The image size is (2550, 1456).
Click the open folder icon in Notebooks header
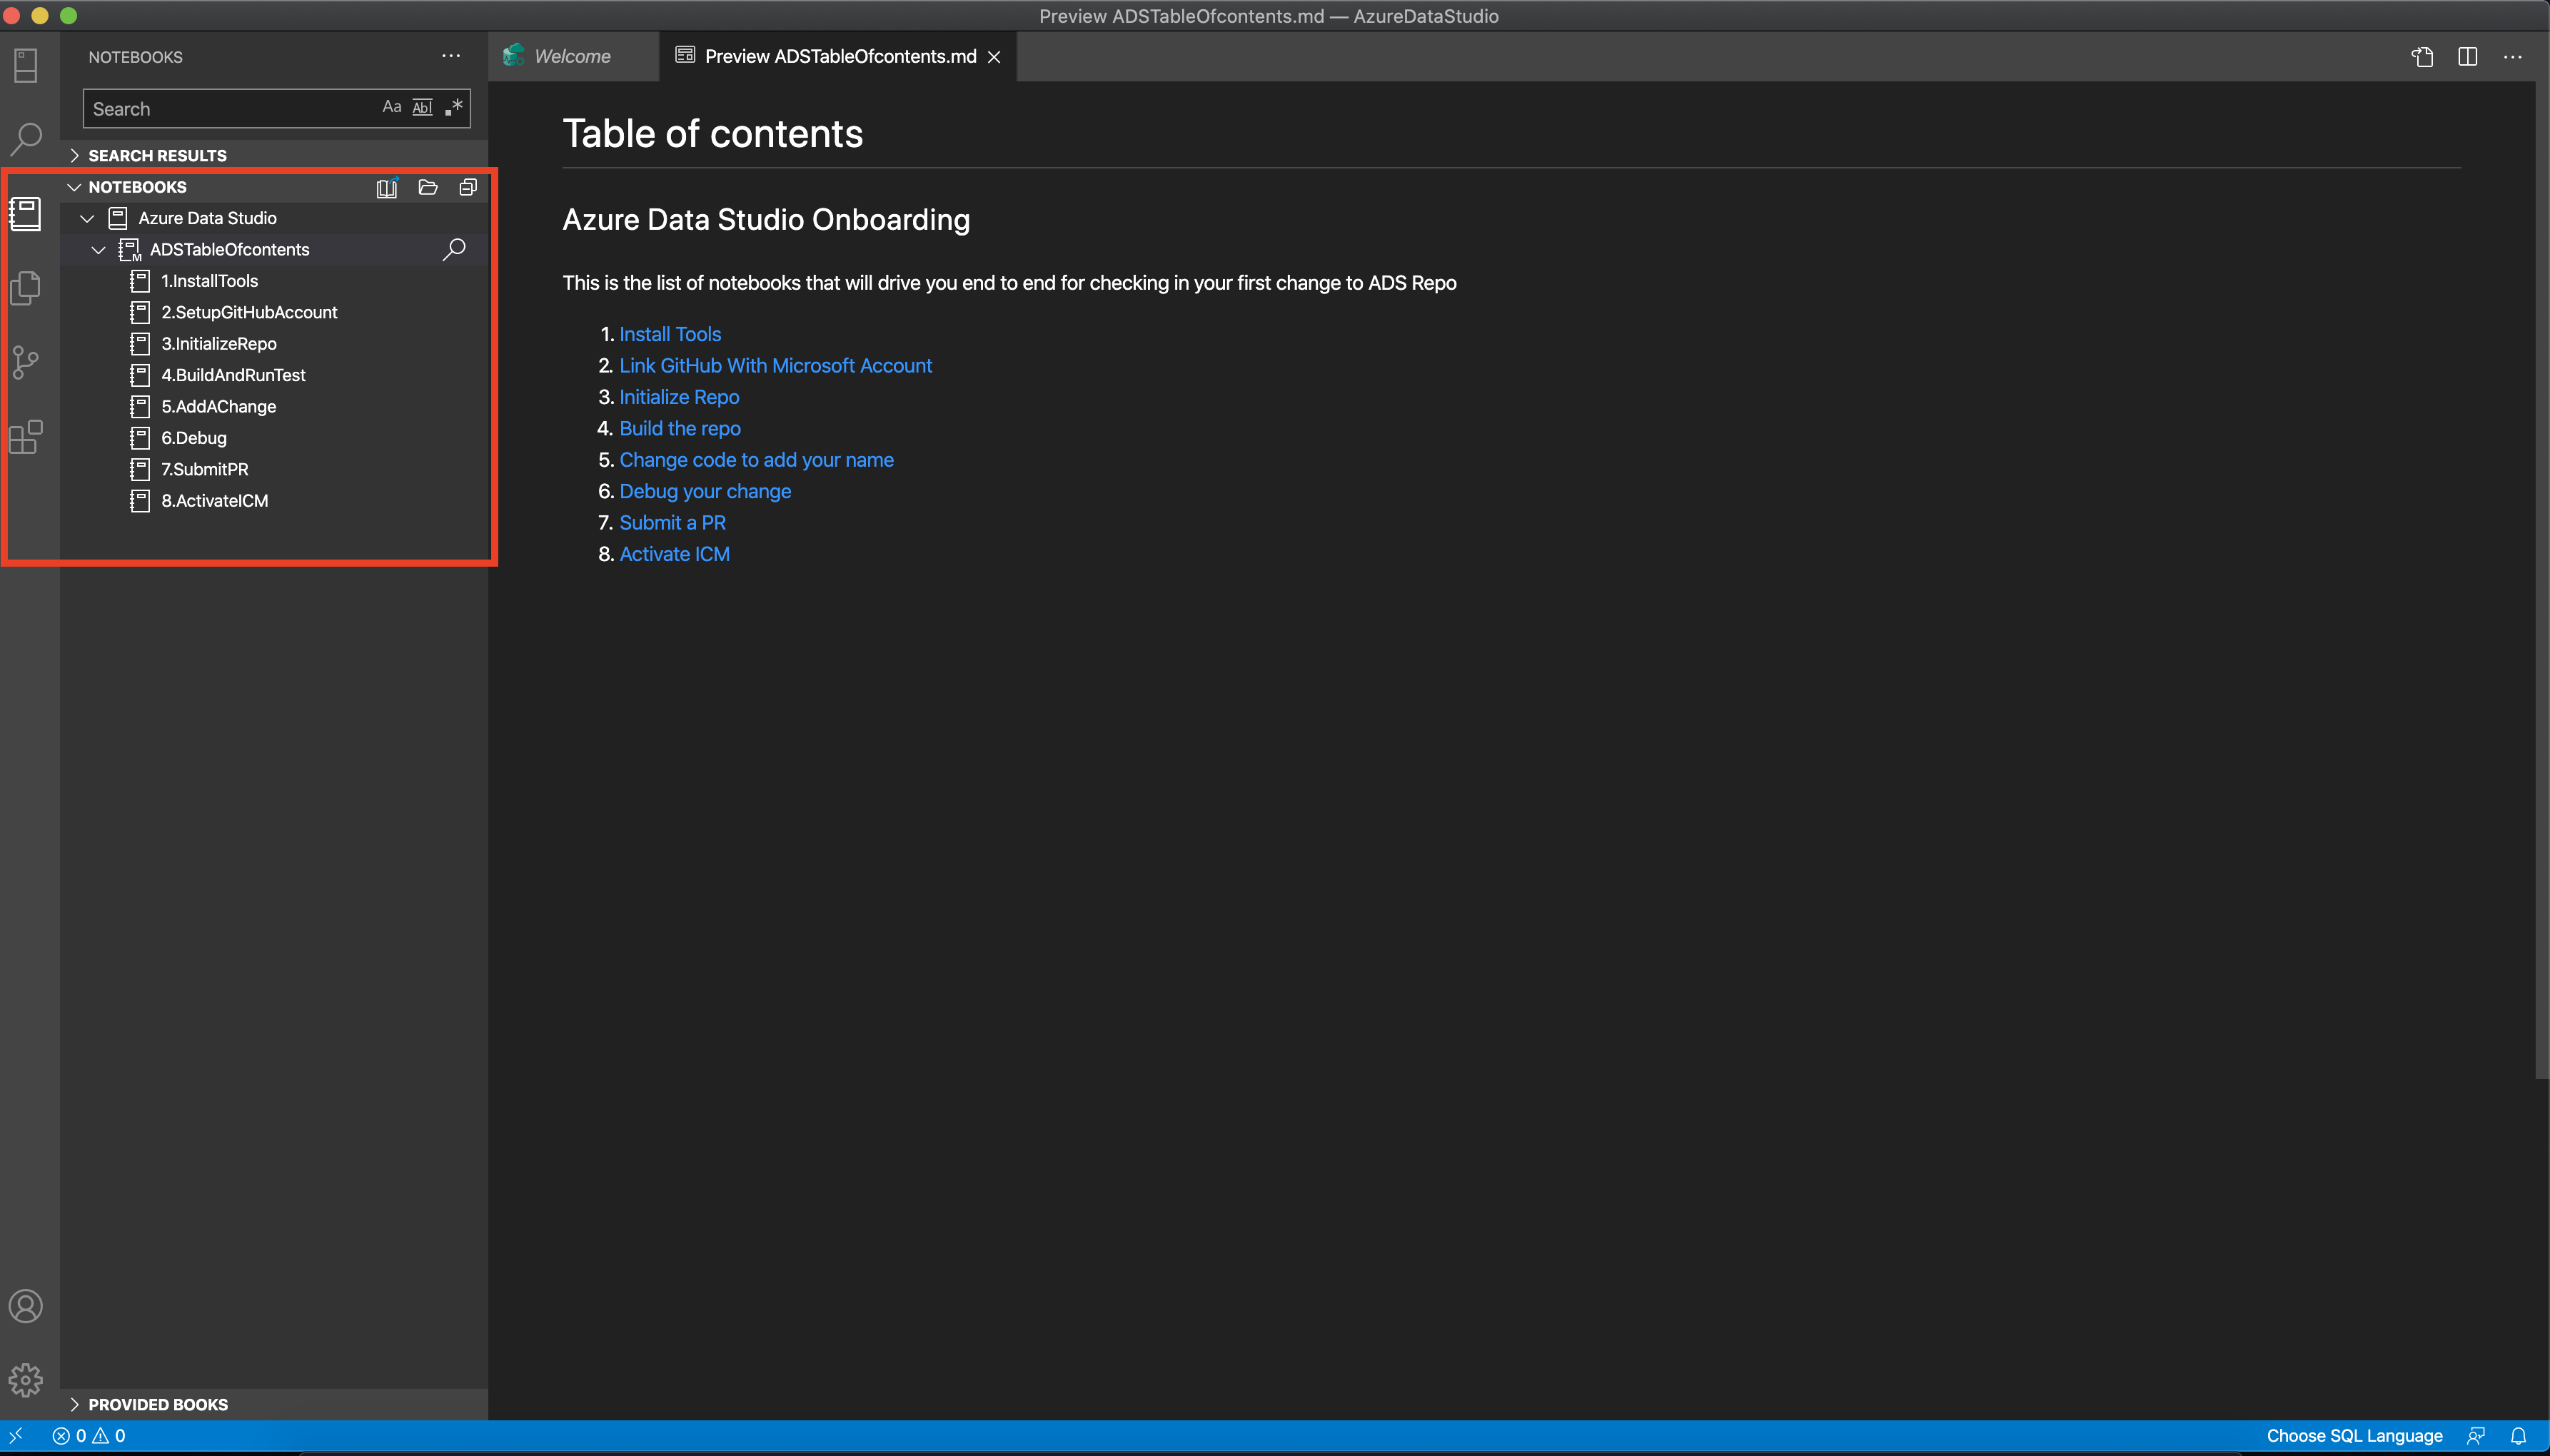pyautogui.click(x=427, y=187)
